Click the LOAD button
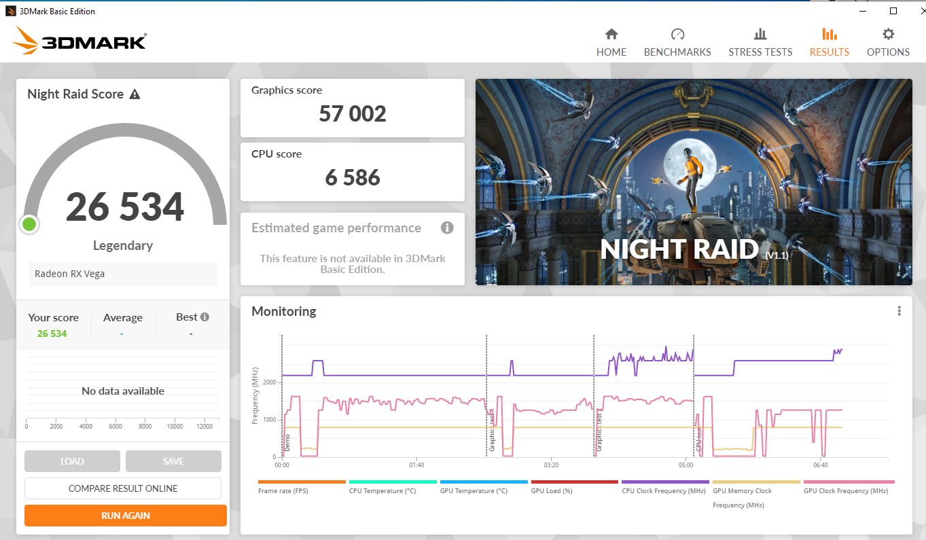 [72, 461]
